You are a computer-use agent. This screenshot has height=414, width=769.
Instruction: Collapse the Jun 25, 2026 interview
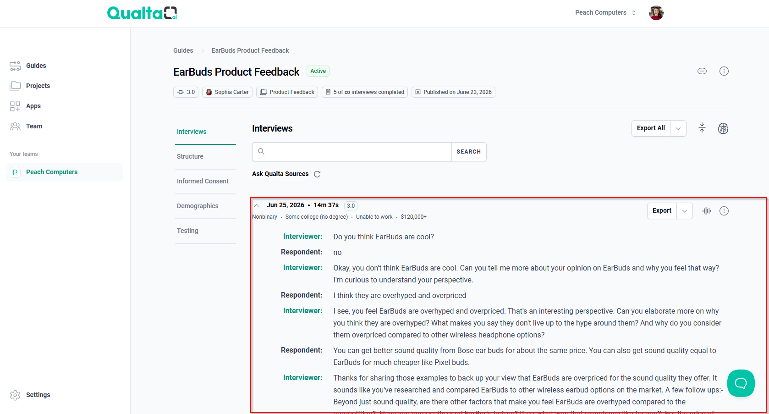pyautogui.click(x=257, y=205)
